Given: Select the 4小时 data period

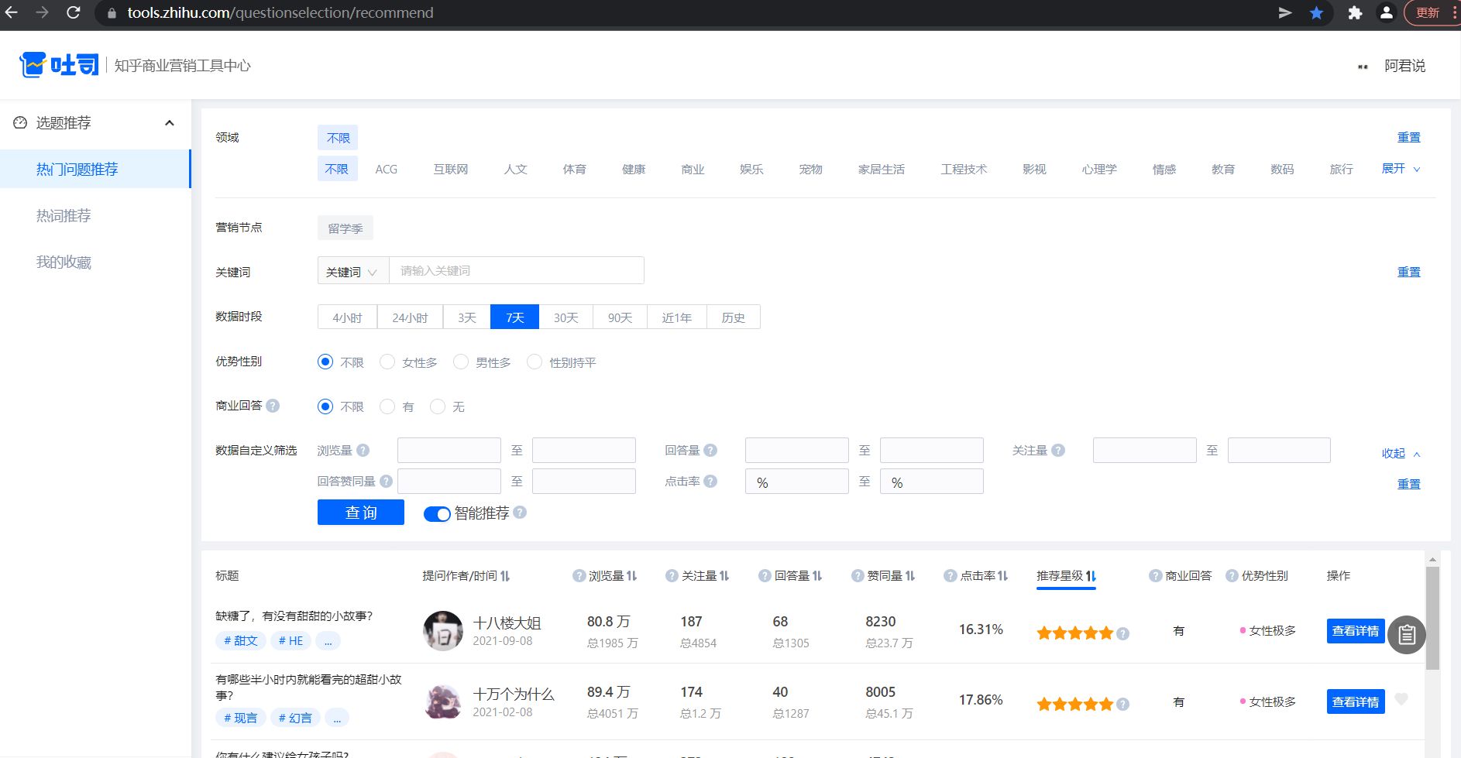Looking at the screenshot, I should pos(347,317).
